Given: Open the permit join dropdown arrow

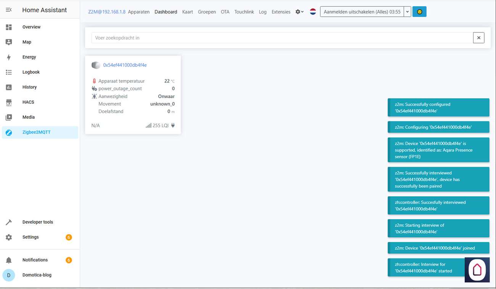Looking at the screenshot, I should pyautogui.click(x=407, y=12).
